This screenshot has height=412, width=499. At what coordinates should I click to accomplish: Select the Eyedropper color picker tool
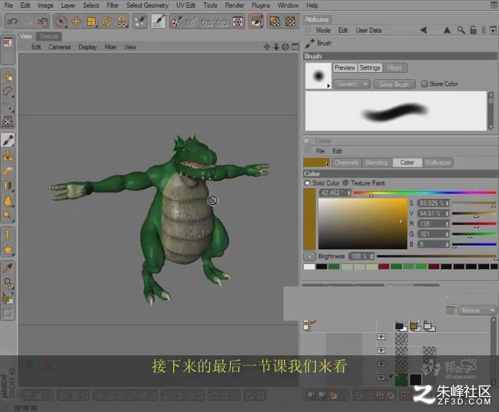(x=8, y=267)
